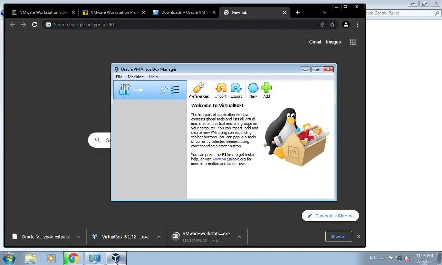Open the Help menu in VirtualBox
This screenshot has width=442, height=265.
click(153, 77)
